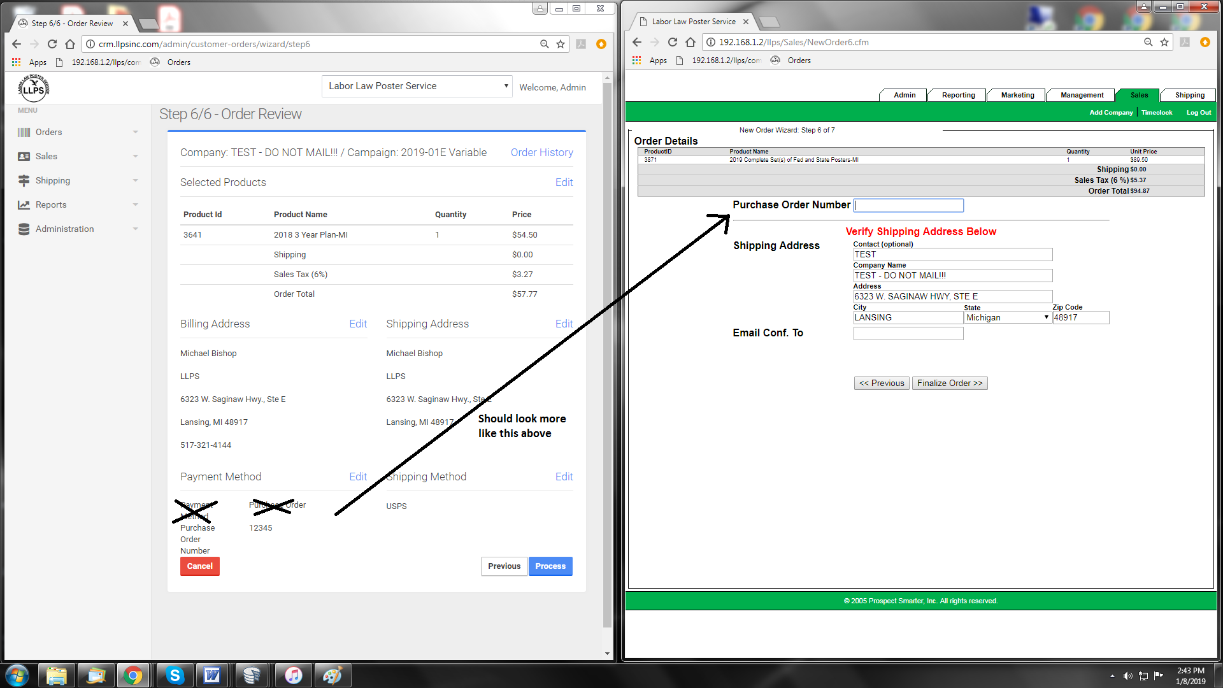Bookmark the page with left browser star
The image size is (1223, 688).
tap(561, 44)
